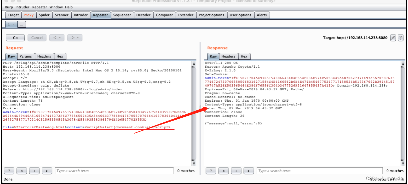Select the Response Headers tab
The width and height of the screenshot is (408, 184).
click(x=228, y=56)
